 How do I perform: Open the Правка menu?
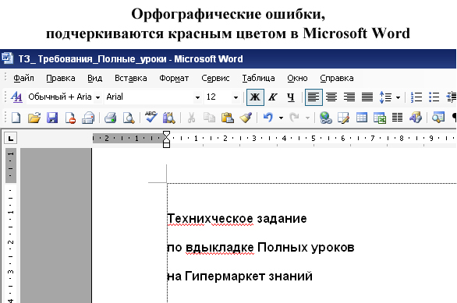tap(61, 79)
